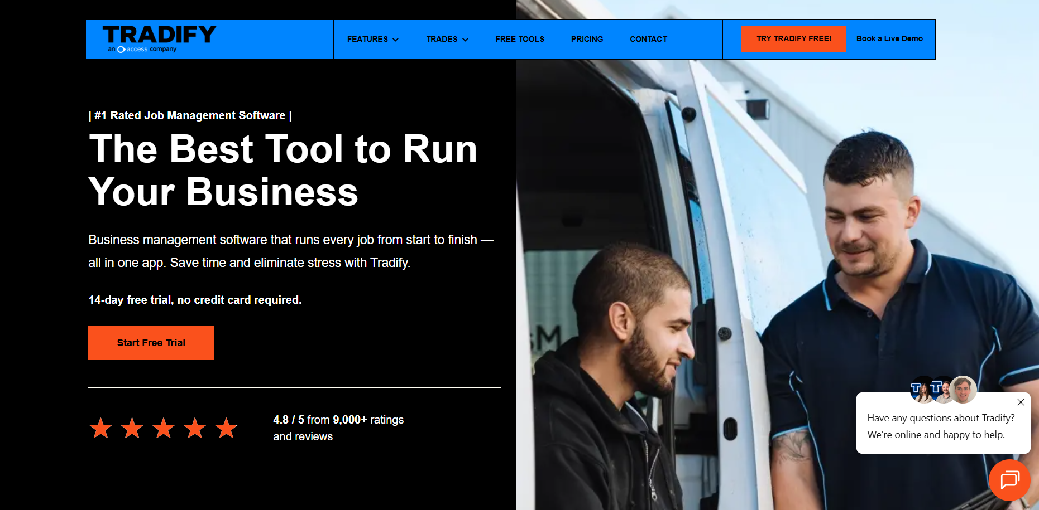Go to the Pricing page
Screen dimensions: 1039x510
point(587,39)
